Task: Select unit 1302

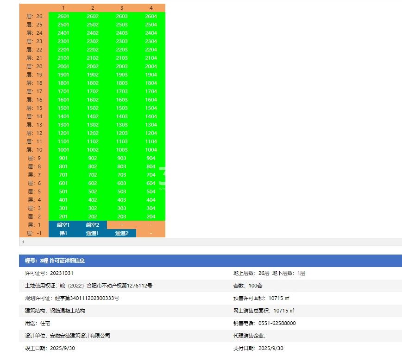Action: click(93, 125)
